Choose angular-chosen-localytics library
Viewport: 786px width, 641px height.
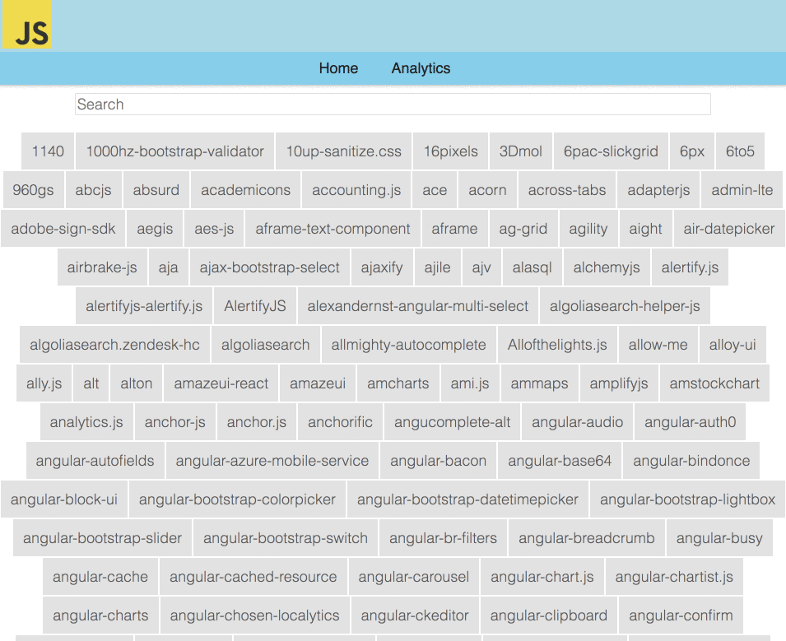(x=254, y=615)
